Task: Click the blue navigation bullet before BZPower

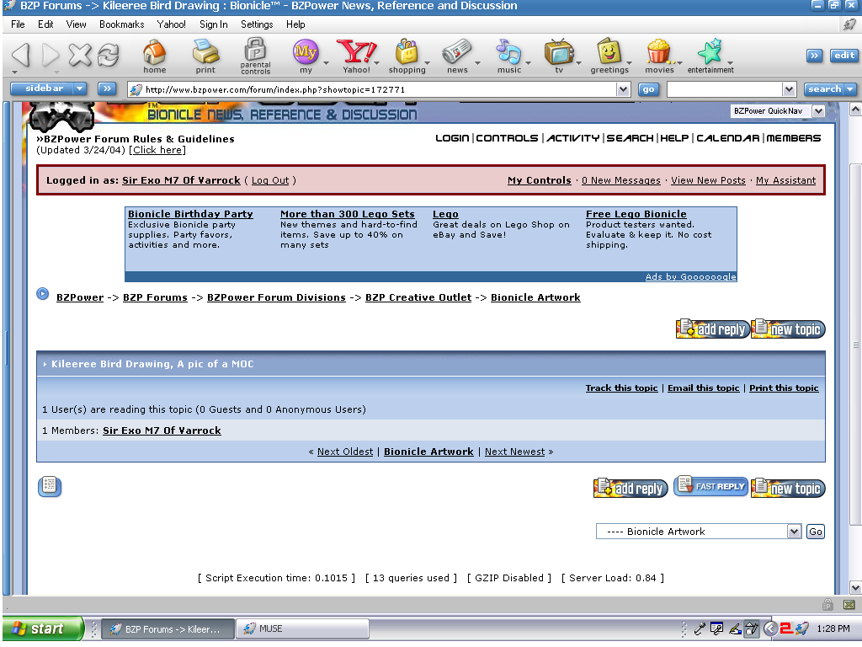Action: pyautogui.click(x=42, y=294)
